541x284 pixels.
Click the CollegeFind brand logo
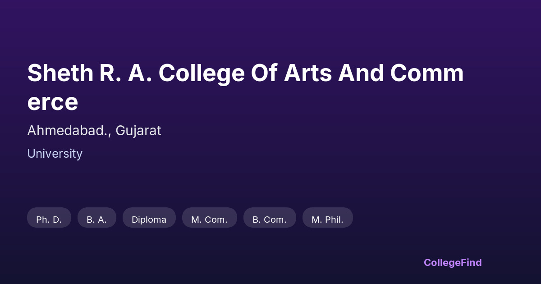click(452, 262)
